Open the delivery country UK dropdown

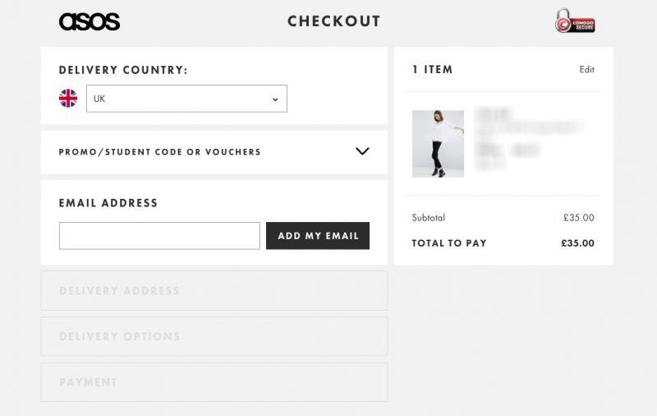[x=186, y=99]
